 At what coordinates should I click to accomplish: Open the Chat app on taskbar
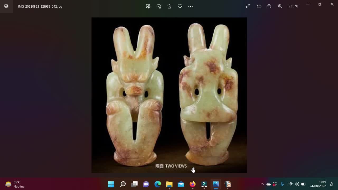click(146, 184)
